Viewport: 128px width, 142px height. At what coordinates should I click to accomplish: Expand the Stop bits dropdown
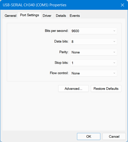94,63
